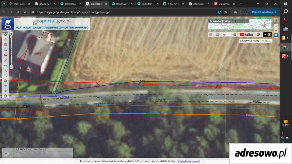Open the green help question icon

235,35
